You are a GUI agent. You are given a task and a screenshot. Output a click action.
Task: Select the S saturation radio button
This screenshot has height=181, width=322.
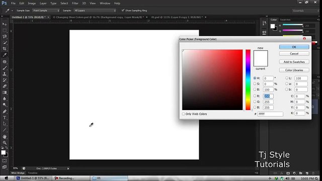pyautogui.click(x=255, y=84)
